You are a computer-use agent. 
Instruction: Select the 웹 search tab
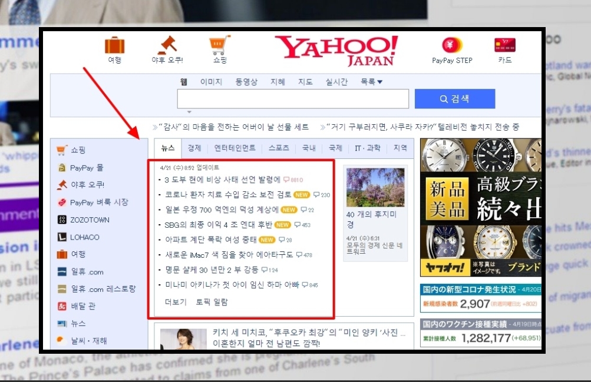tap(184, 82)
